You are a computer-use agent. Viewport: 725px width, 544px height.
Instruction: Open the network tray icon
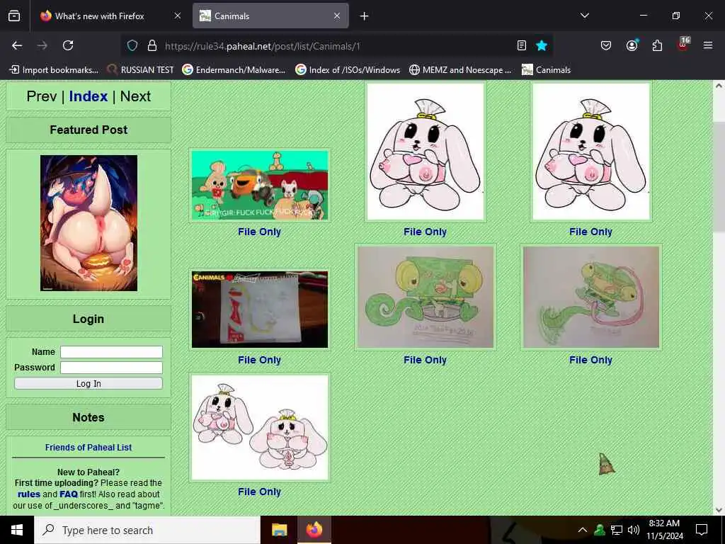pos(617,530)
